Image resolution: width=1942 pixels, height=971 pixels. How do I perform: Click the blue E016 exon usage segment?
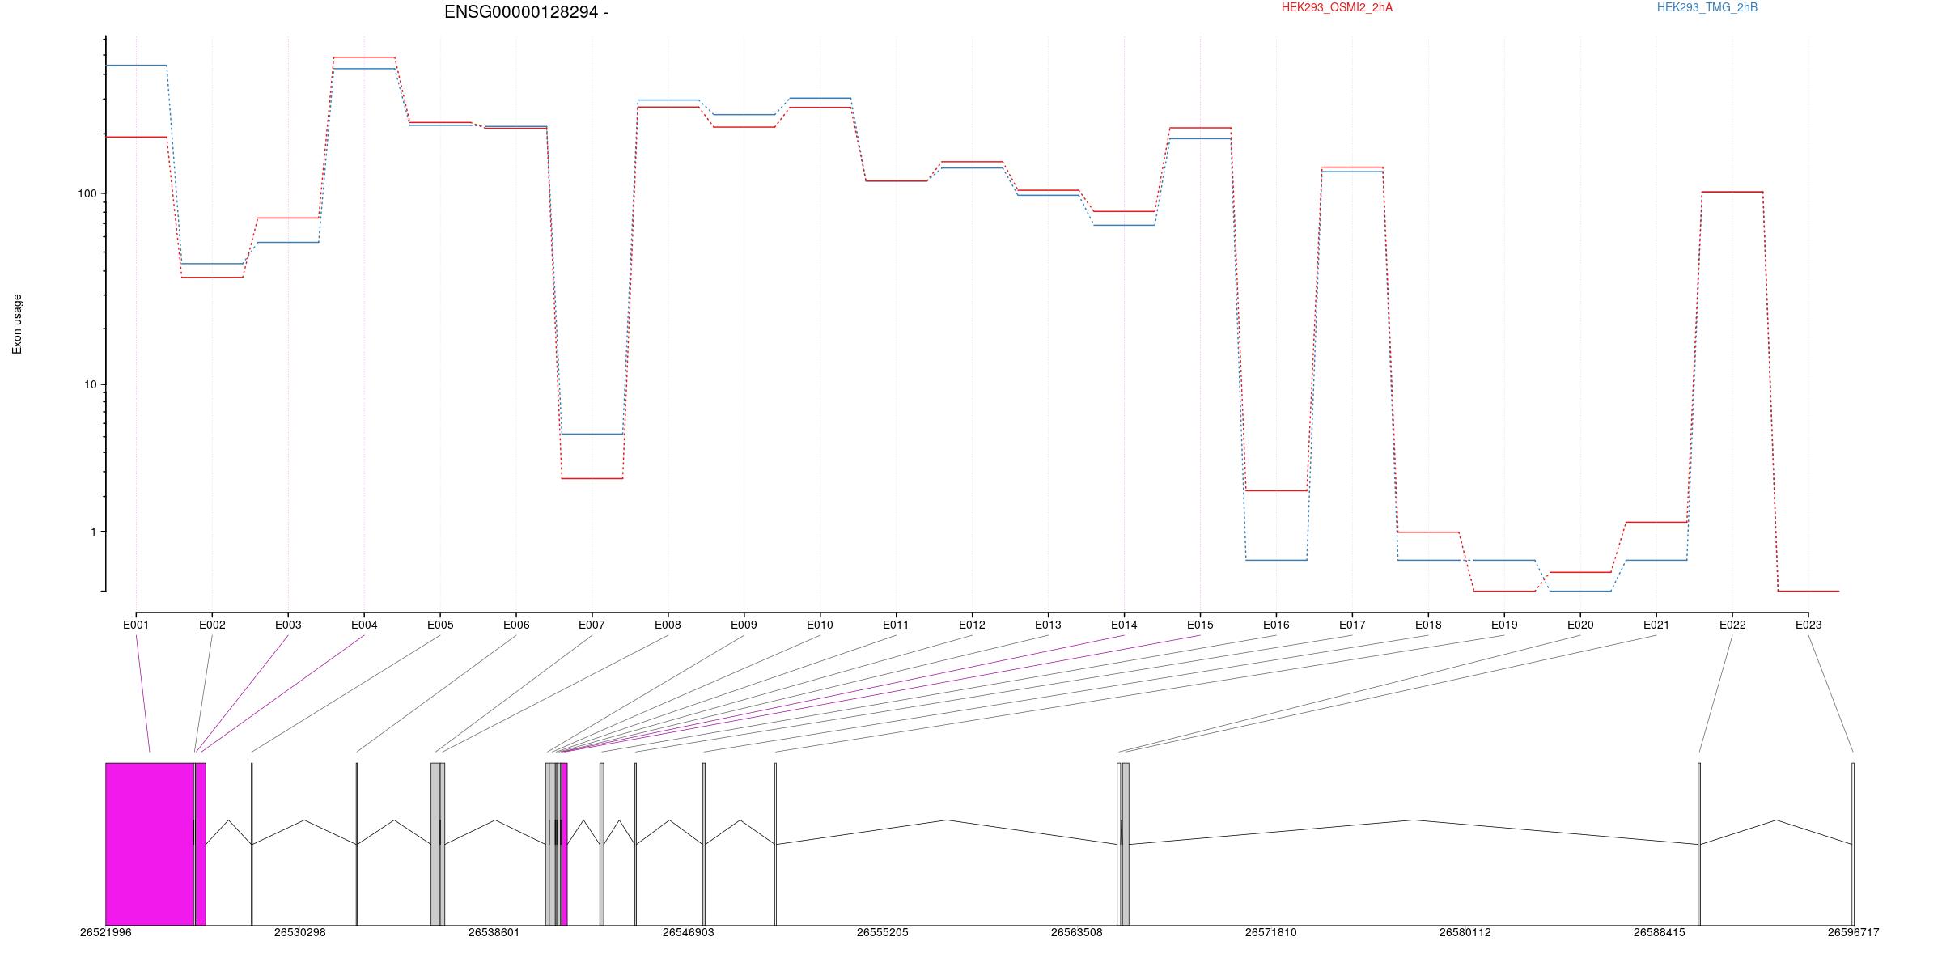click(x=1276, y=560)
